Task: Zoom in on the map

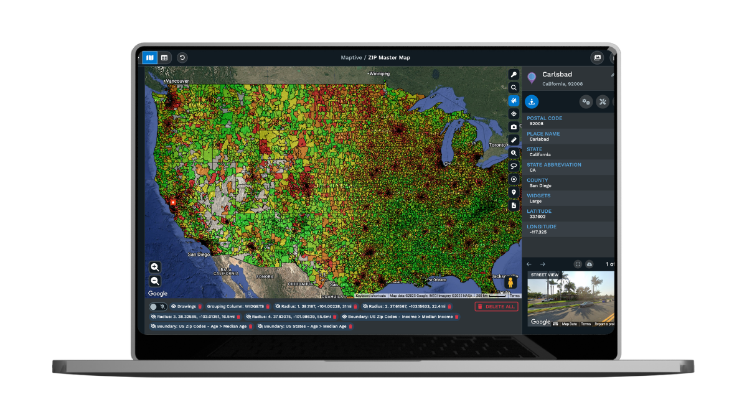Action: pyautogui.click(x=155, y=267)
